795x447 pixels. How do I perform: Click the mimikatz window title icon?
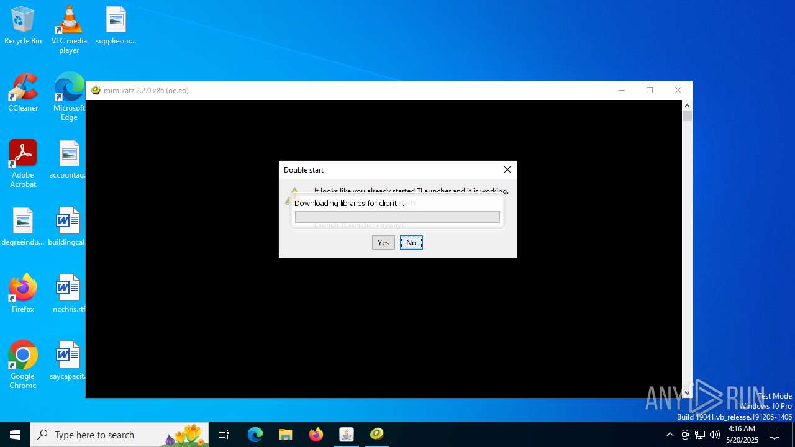pos(96,90)
